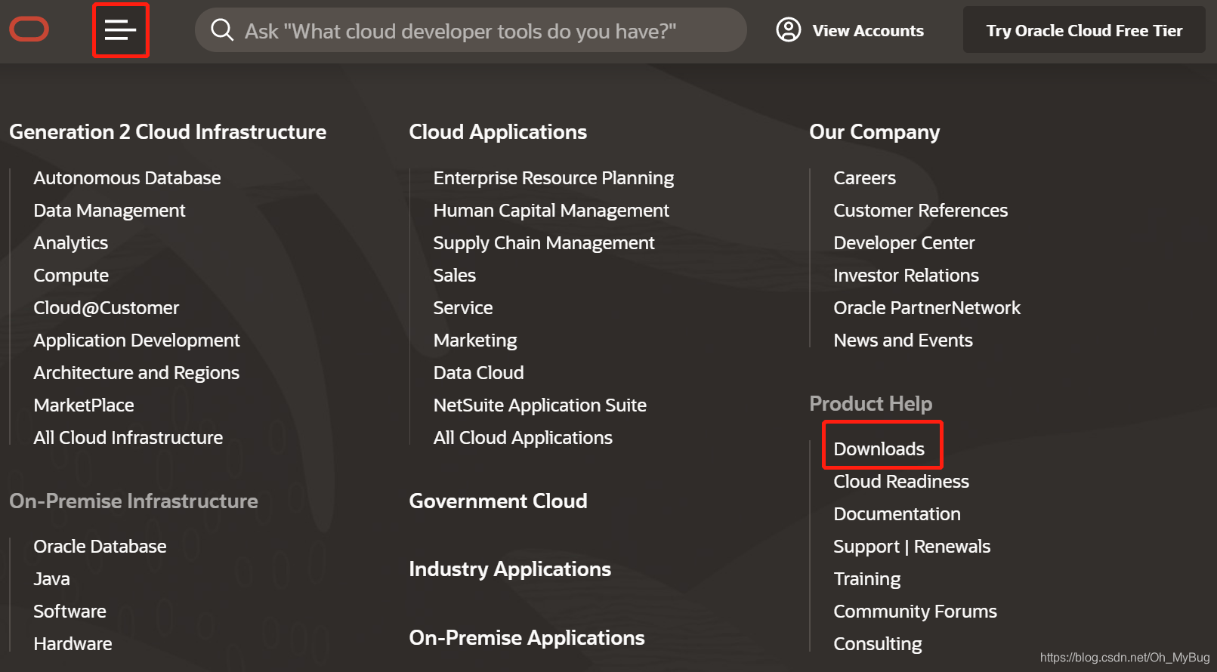Screen dimensions: 1217x672
Task: Open Cloud Readiness link
Action: point(901,482)
